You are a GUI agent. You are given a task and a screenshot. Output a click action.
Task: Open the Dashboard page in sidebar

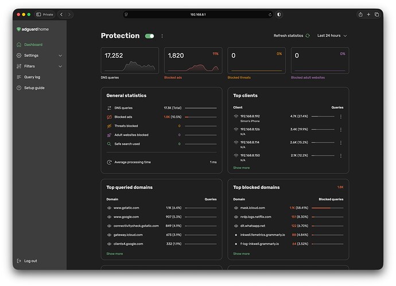point(33,45)
